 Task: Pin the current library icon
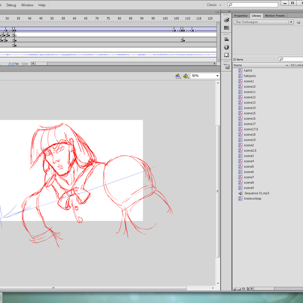298,22
